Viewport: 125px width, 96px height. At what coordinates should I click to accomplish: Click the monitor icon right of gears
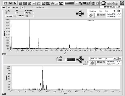pyautogui.click(x=84, y=3)
